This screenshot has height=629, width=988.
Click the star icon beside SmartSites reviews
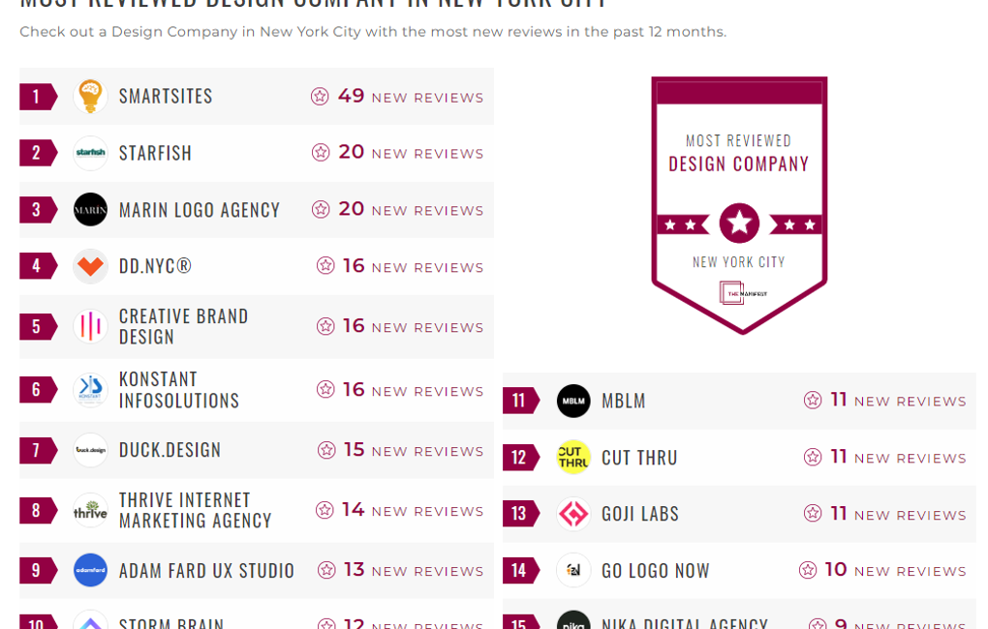click(320, 97)
